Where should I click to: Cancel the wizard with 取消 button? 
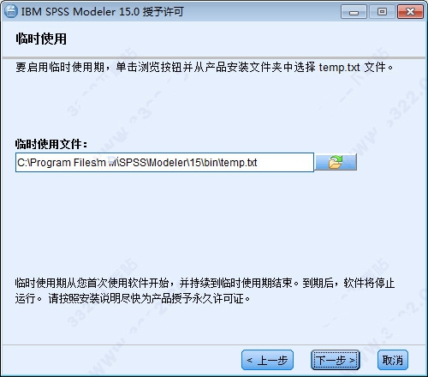tap(393, 360)
